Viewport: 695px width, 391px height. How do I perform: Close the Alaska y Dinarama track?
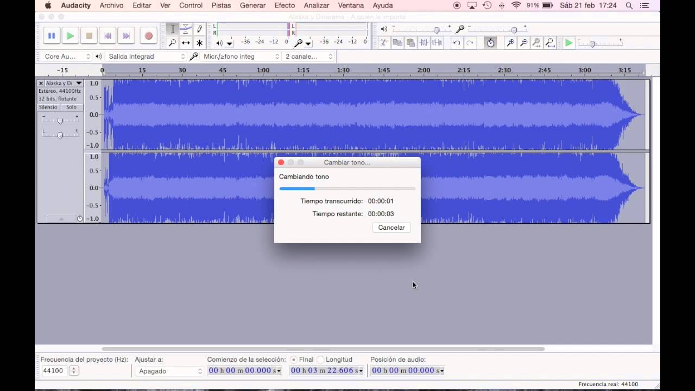pyautogui.click(x=41, y=83)
